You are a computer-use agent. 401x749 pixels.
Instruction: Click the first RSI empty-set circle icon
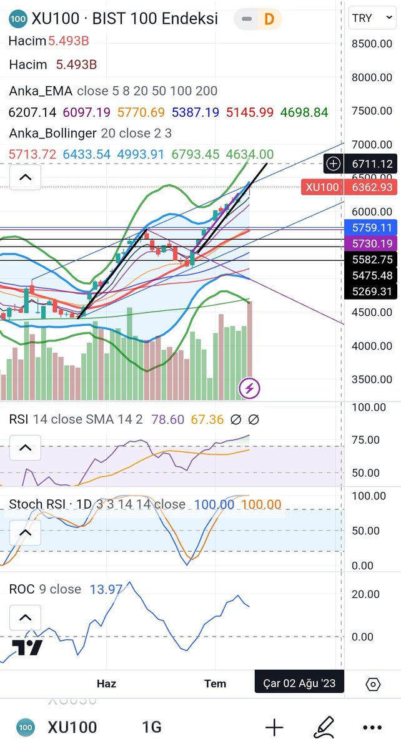pos(236,419)
